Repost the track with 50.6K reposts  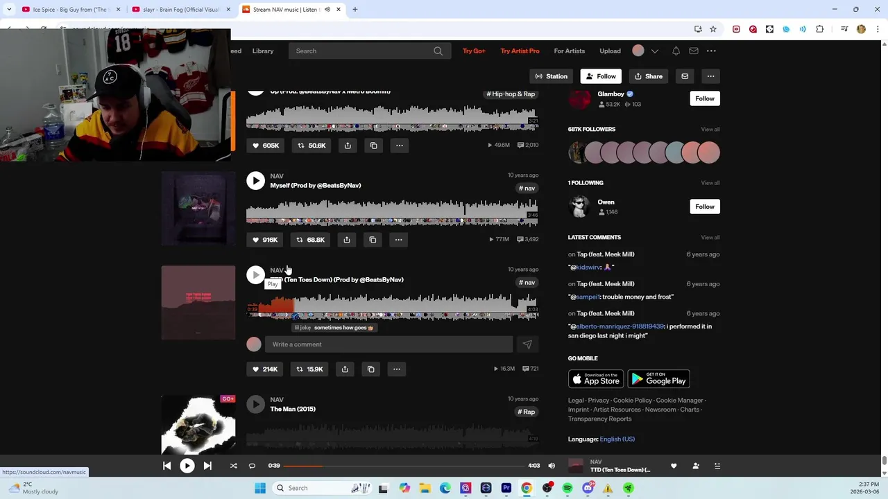coord(311,146)
